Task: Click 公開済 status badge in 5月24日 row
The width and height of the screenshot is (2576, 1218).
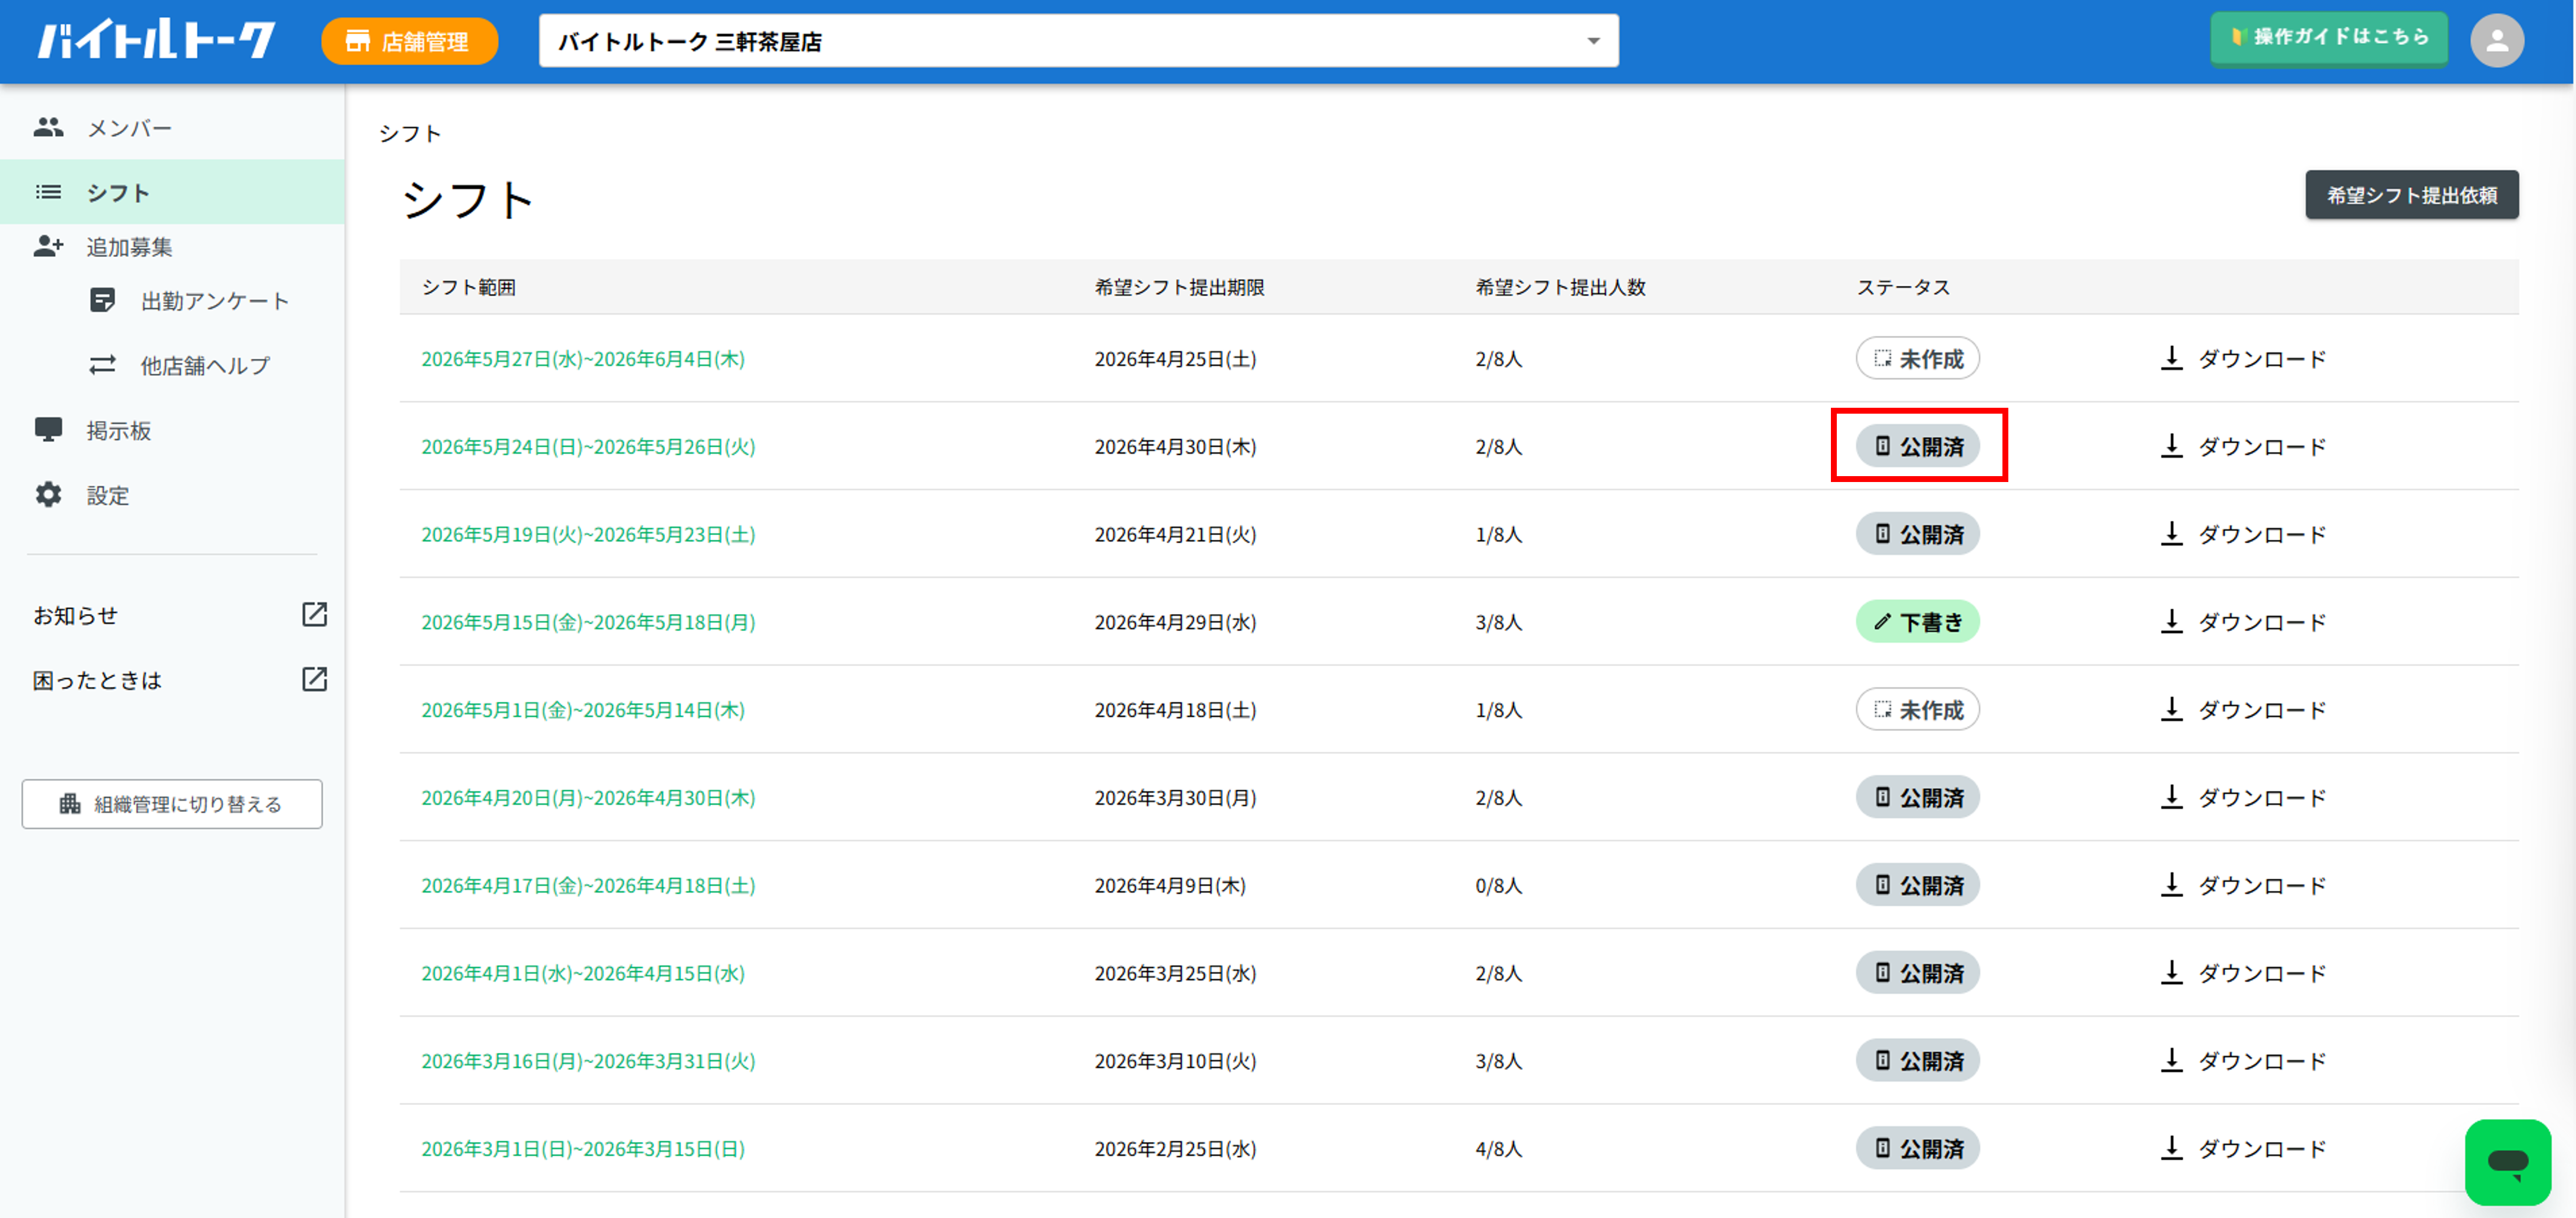Action: pos(1917,446)
